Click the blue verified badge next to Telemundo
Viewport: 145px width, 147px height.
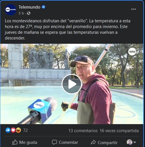point(43,7)
